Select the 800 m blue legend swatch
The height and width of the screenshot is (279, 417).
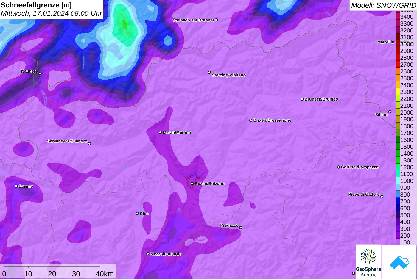pyautogui.click(x=398, y=195)
